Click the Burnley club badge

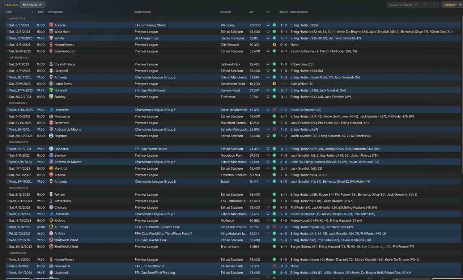click(51, 97)
